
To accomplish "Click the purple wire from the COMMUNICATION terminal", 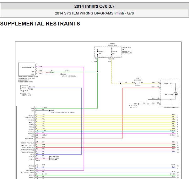I will (60, 67).
